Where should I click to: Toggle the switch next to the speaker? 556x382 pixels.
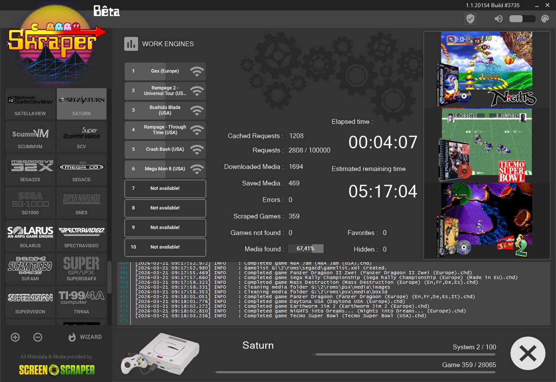coord(522,19)
